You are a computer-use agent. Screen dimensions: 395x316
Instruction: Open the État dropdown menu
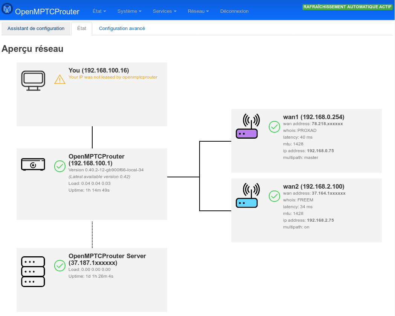pos(99,11)
